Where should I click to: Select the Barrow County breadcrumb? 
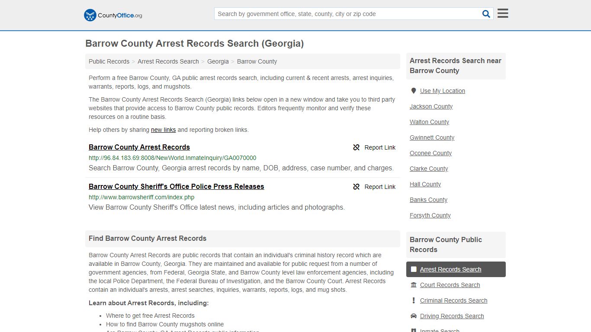pos(257,61)
